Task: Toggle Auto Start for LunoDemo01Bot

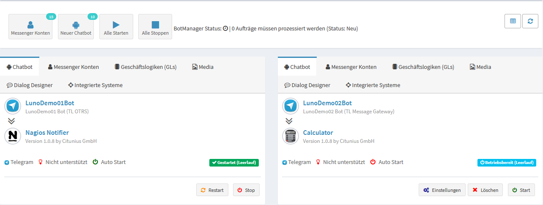Action: [96, 162]
